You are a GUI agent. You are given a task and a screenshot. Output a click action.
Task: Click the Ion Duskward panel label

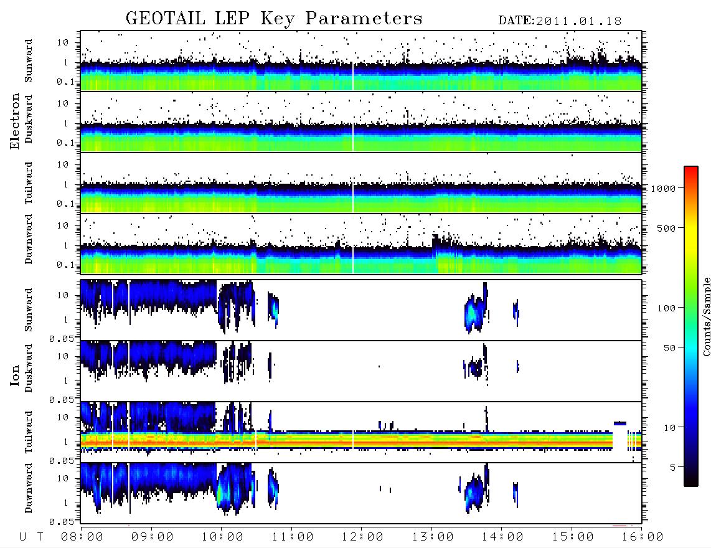pyautogui.click(x=29, y=369)
